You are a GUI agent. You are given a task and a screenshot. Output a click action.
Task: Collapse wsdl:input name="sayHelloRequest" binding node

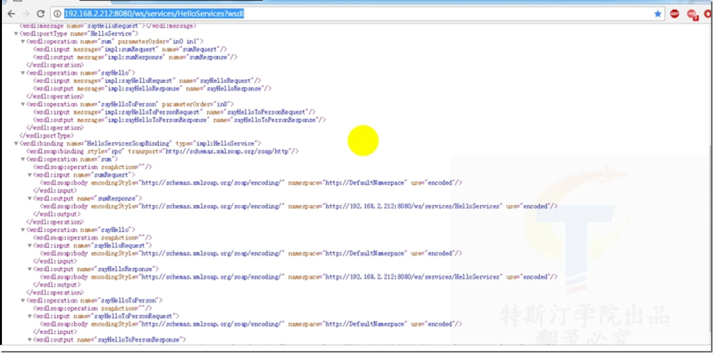coord(29,246)
